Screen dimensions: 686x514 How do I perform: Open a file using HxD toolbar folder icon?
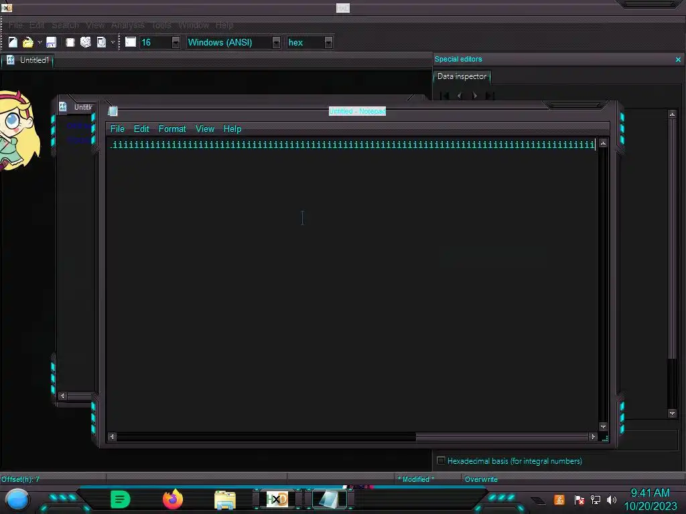[28, 42]
